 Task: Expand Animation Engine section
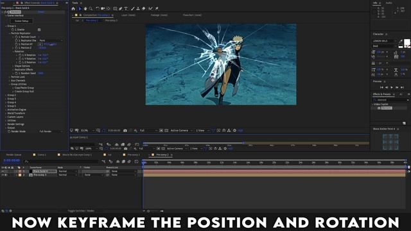point(6,110)
